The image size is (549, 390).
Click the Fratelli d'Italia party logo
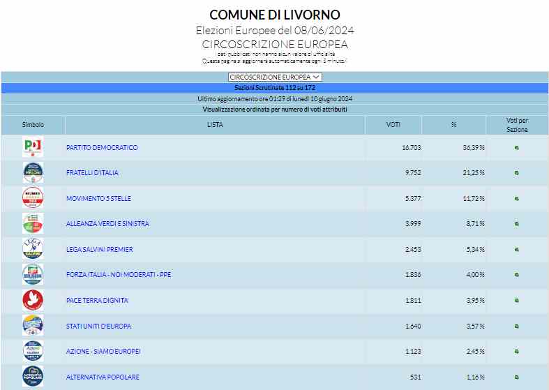pos(33,173)
